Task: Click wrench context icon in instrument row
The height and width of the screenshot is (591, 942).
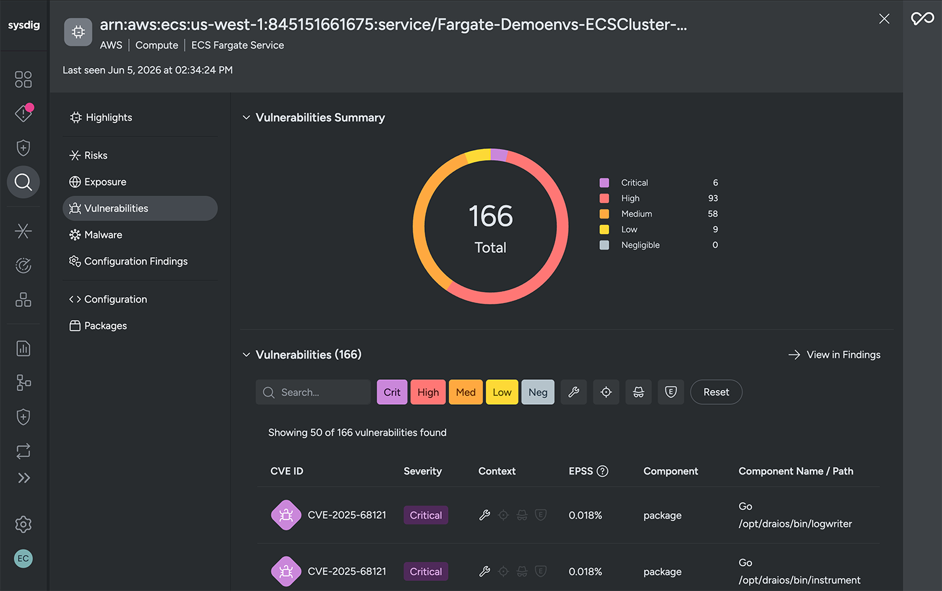Action: pos(485,571)
